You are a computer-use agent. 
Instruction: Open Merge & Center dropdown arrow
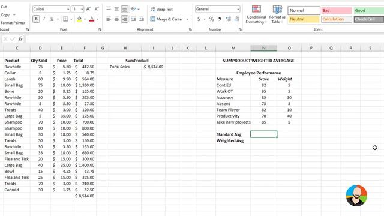(x=188, y=19)
